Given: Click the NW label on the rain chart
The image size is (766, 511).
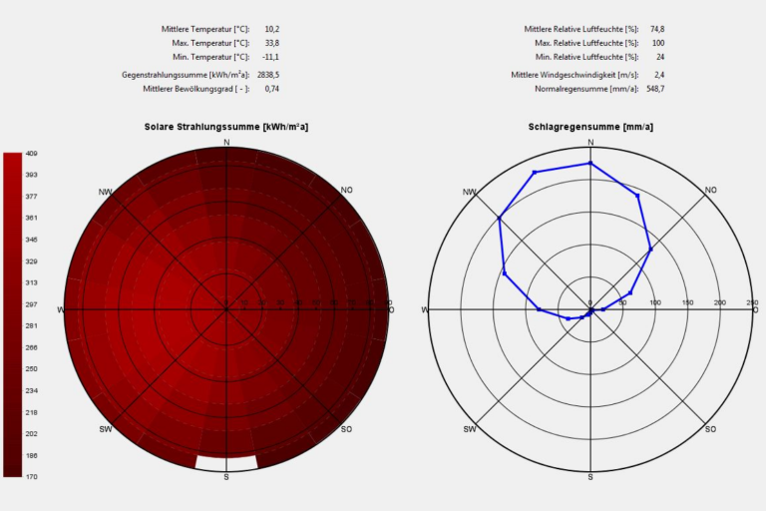Looking at the screenshot, I should pyautogui.click(x=470, y=192).
